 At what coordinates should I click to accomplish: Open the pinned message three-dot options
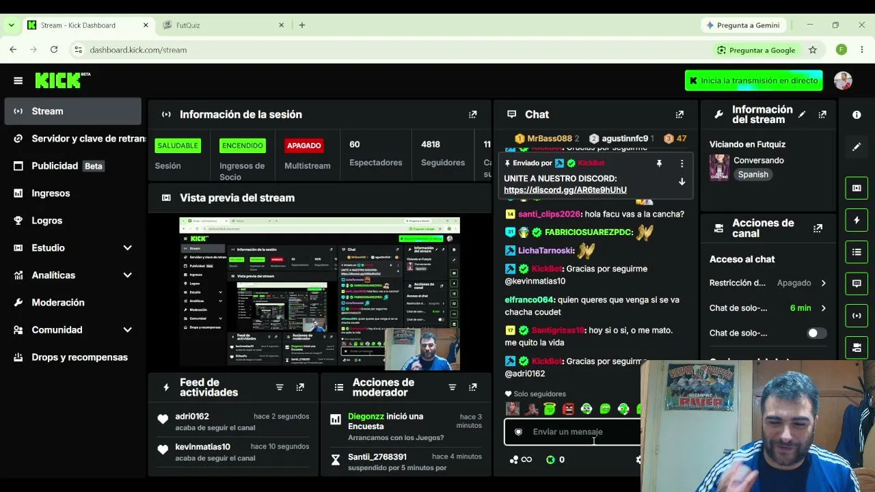pyautogui.click(x=682, y=164)
